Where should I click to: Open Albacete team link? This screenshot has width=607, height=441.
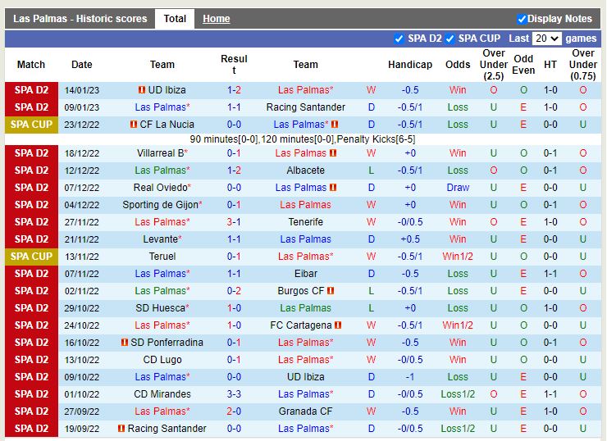click(x=305, y=170)
